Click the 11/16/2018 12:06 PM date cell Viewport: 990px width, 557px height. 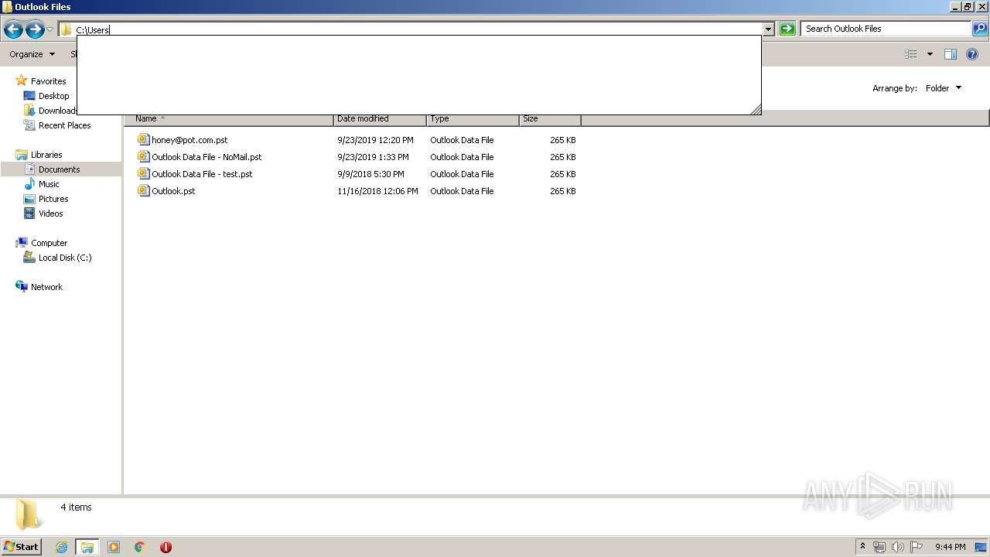pos(377,191)
